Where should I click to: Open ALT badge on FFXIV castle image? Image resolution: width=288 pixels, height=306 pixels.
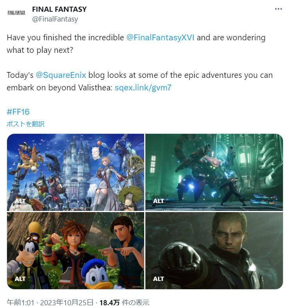point(20,201)
